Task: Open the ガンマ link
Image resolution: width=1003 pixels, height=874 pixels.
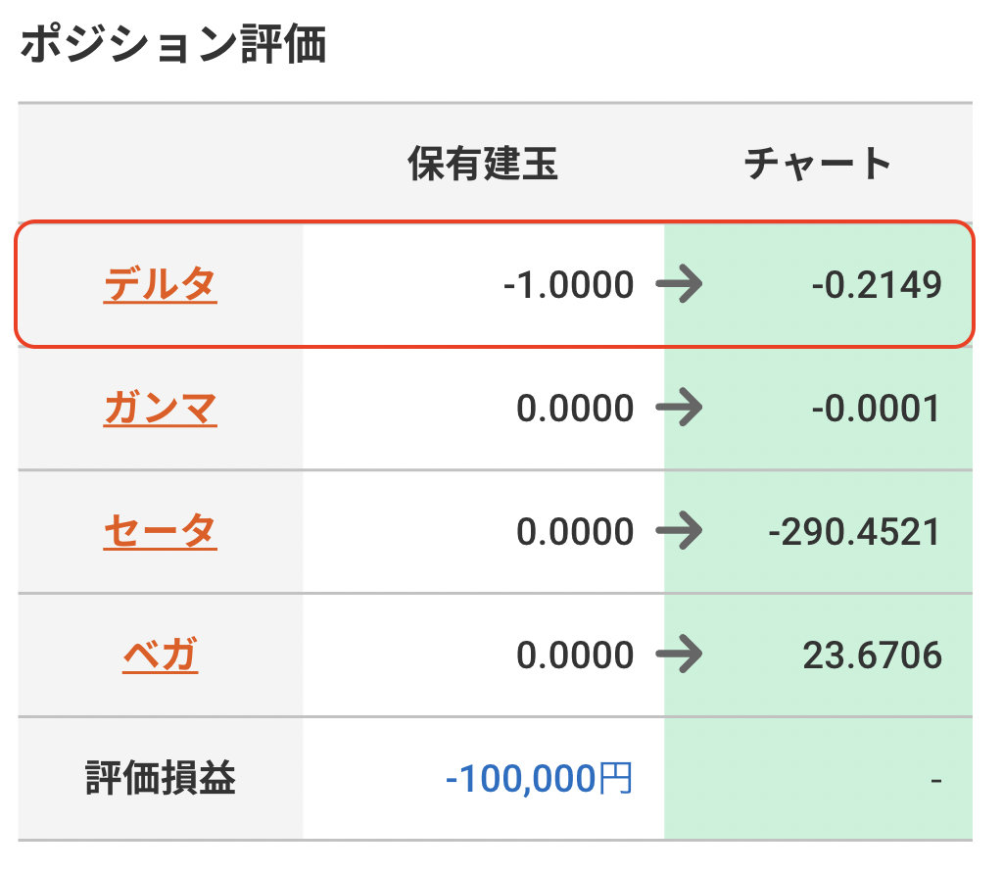Action: [160, 409]
